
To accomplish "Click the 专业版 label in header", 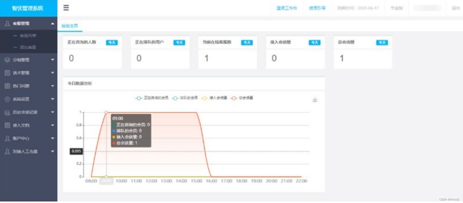I will [397, 8].
